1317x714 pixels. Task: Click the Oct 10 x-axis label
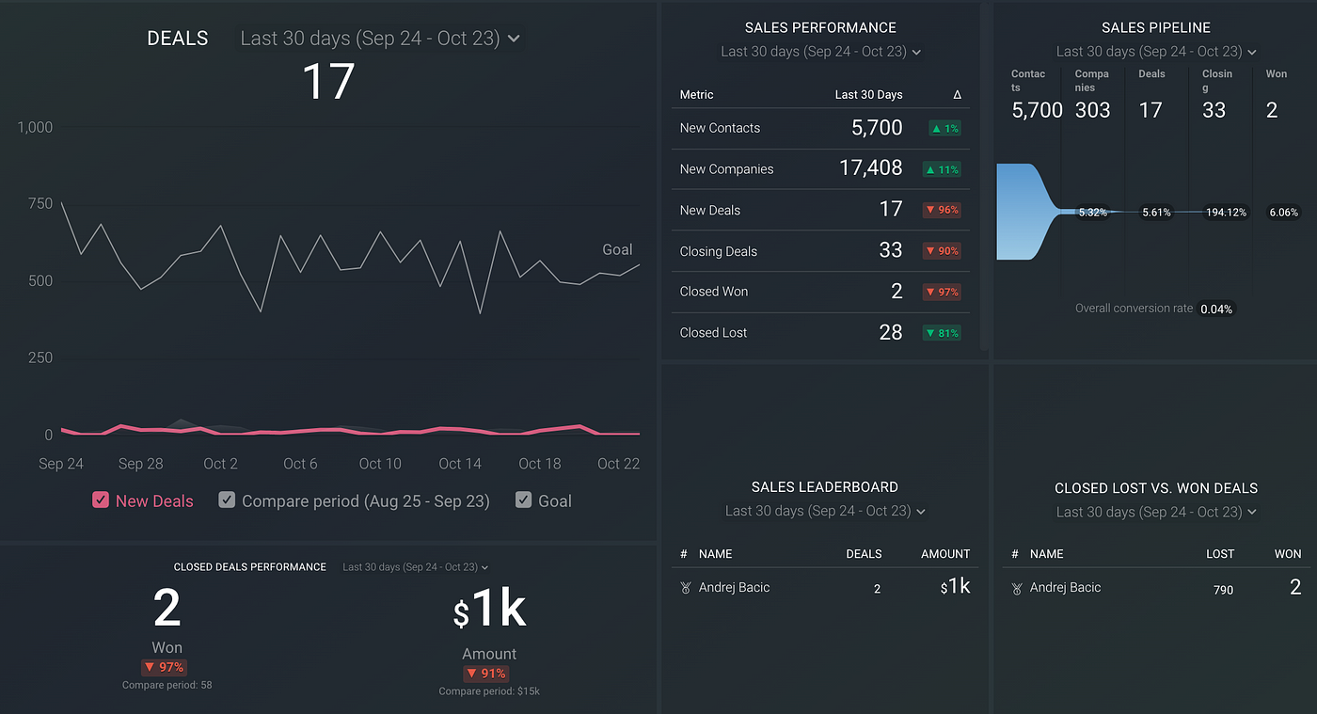pyautogui.click(x=380, y=464)
